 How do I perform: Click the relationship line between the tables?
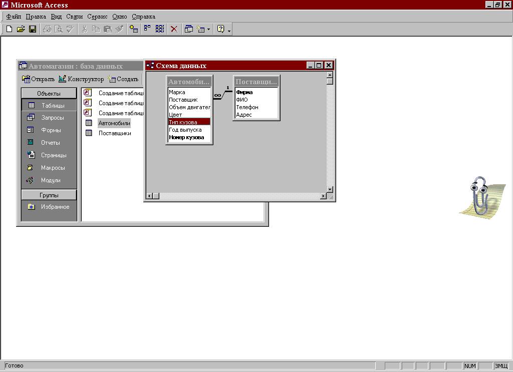[x=223, y=95]
